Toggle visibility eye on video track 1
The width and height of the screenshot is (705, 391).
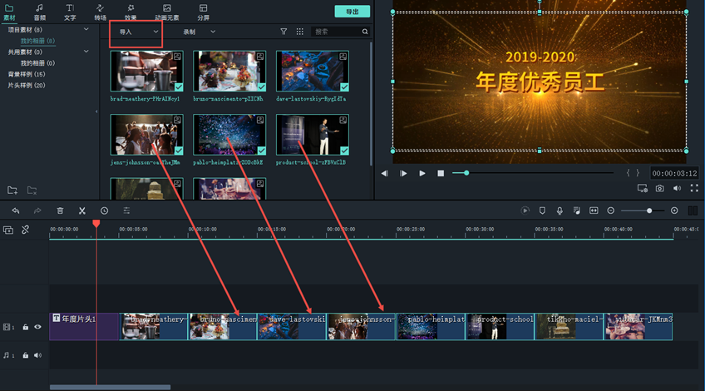click(37, 327)
